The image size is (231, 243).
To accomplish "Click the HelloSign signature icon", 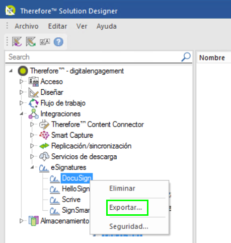I will 55,190.
